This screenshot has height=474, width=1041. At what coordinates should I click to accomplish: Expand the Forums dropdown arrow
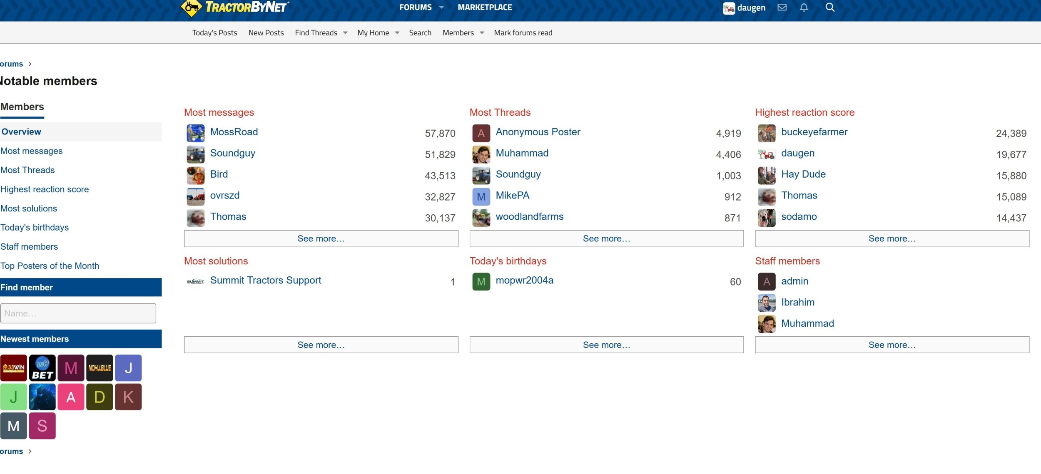tap(441, 7)
